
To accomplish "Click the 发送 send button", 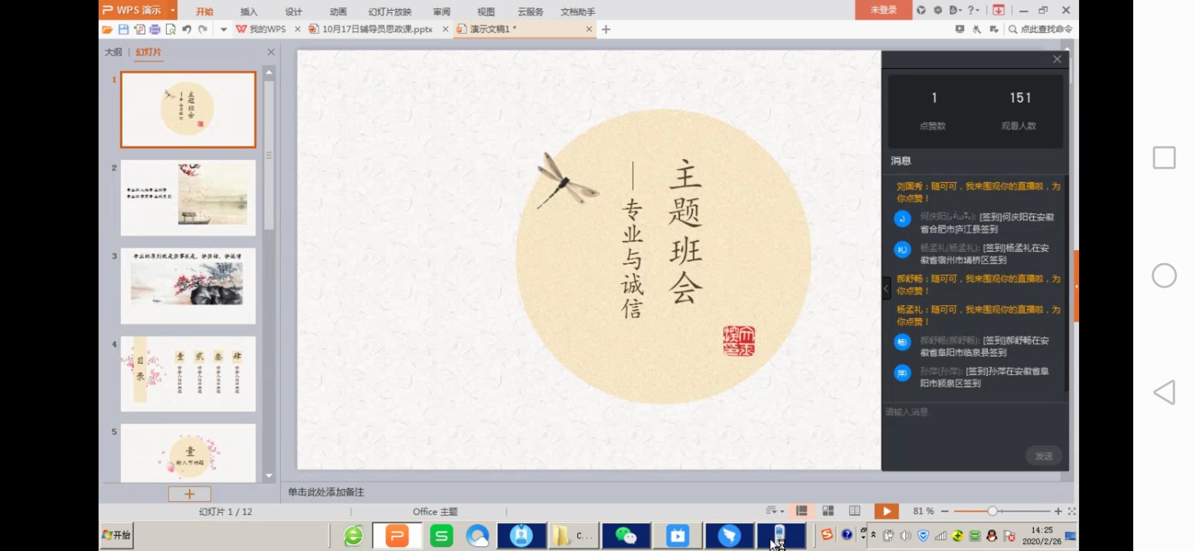I will tap(1043, 456).
